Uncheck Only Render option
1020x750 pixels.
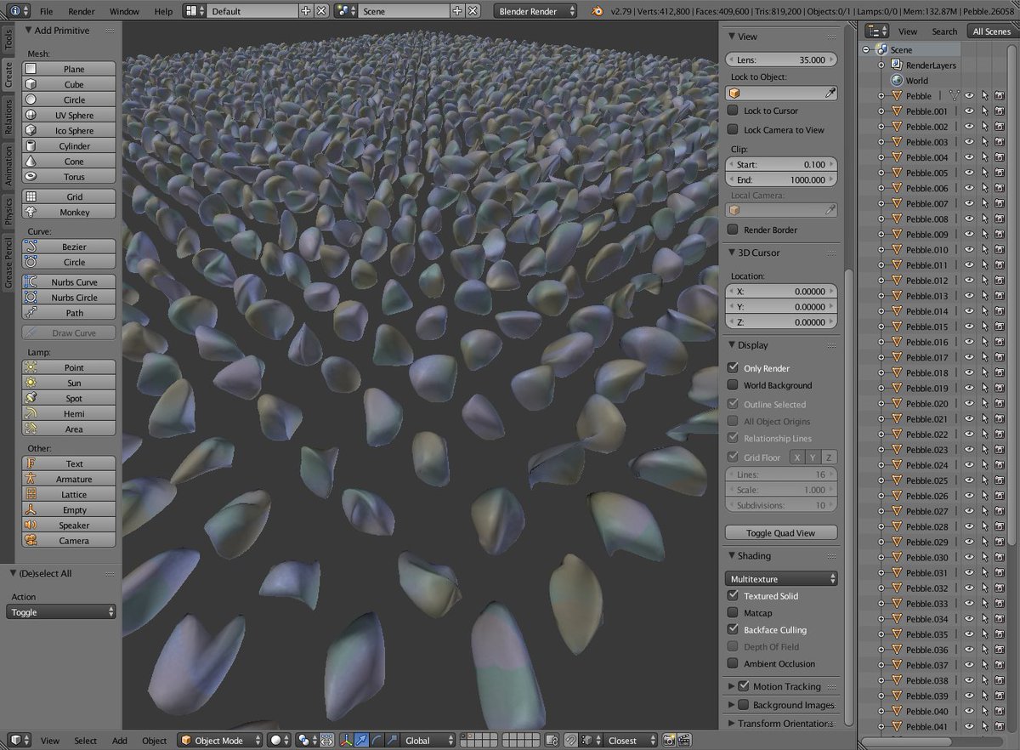(734, 368)
